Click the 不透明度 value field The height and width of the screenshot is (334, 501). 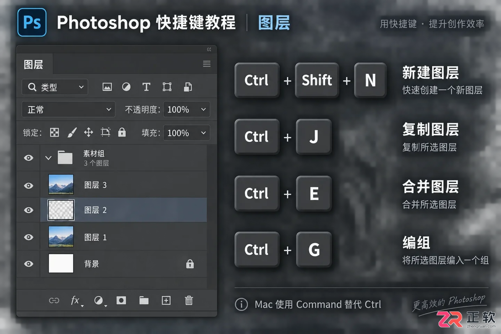click(x=186, y=109)
